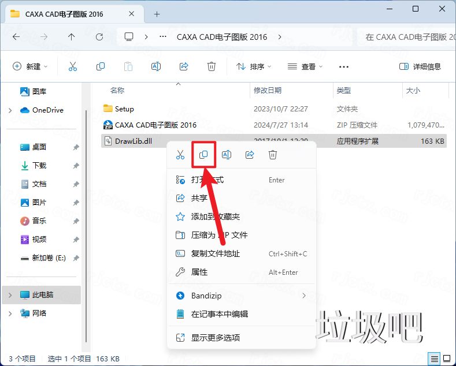Viewport: 456px width, 366px height.
Task: Go back with the left arrow button
Action: 16,37
